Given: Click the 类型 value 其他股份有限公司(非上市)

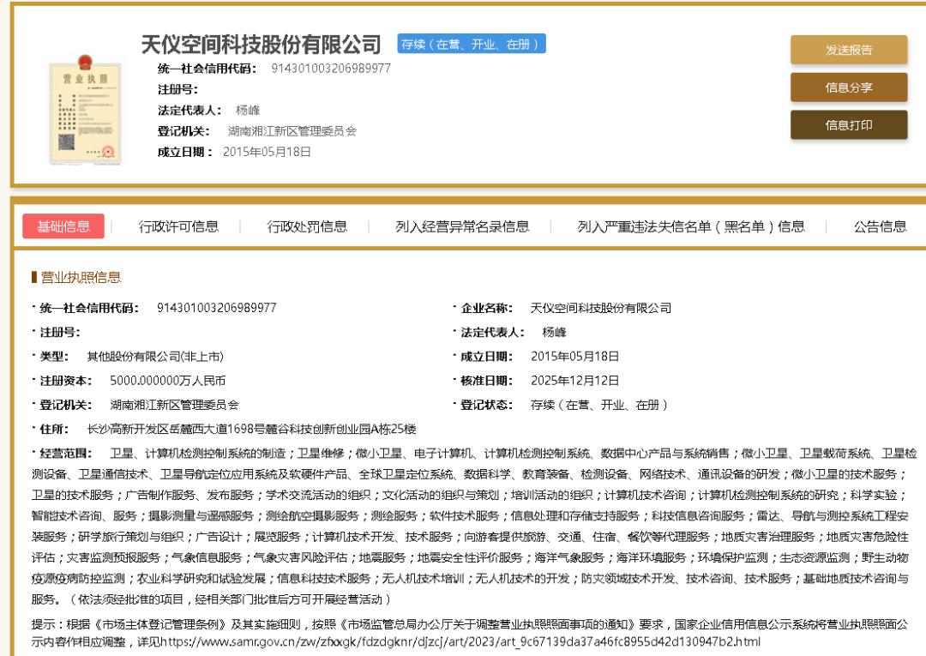Looking at the screenshot, I should 155,357.
